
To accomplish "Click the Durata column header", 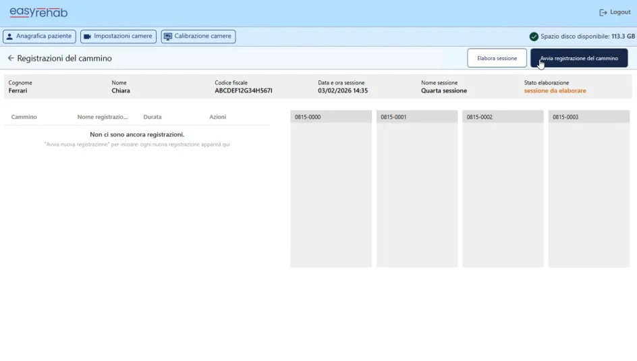I will (x=153, y=117).
